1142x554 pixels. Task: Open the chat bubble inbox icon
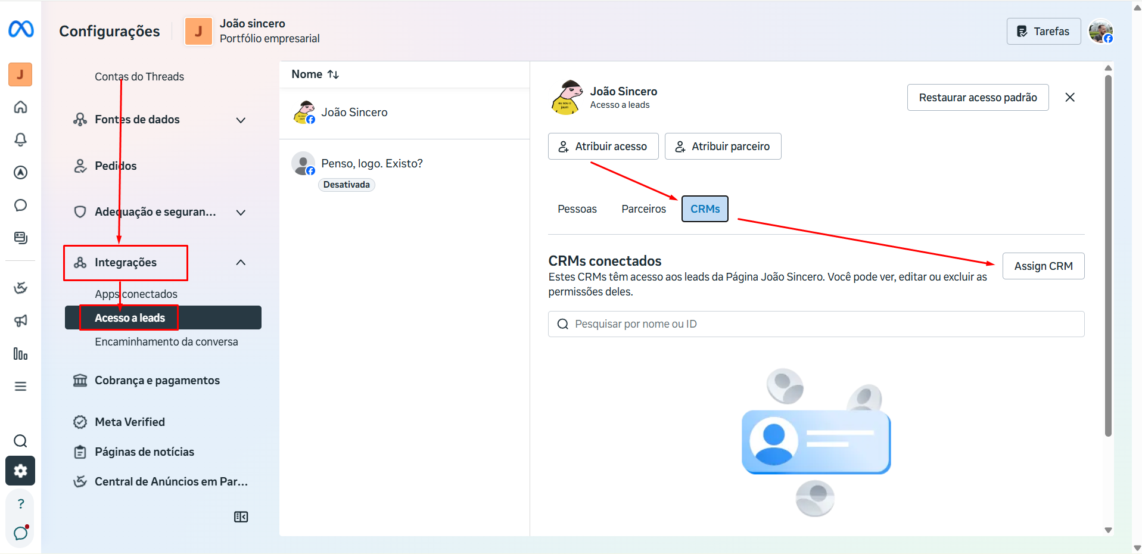[20, 206]
